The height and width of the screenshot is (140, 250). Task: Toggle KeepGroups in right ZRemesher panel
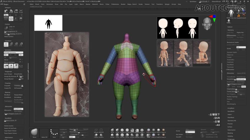click(241, 79)
